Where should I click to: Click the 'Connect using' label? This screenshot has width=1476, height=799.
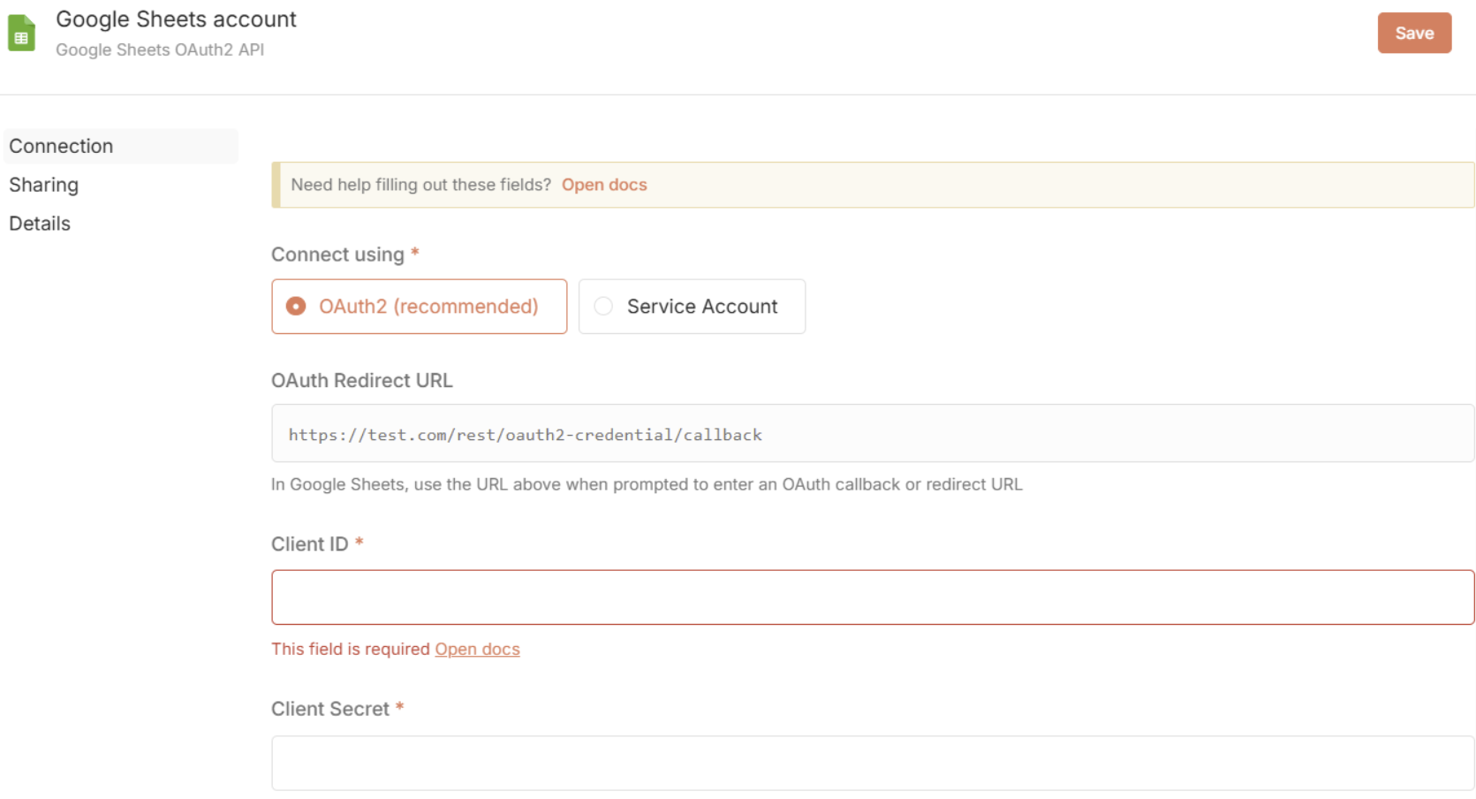[x=337, y=255]
